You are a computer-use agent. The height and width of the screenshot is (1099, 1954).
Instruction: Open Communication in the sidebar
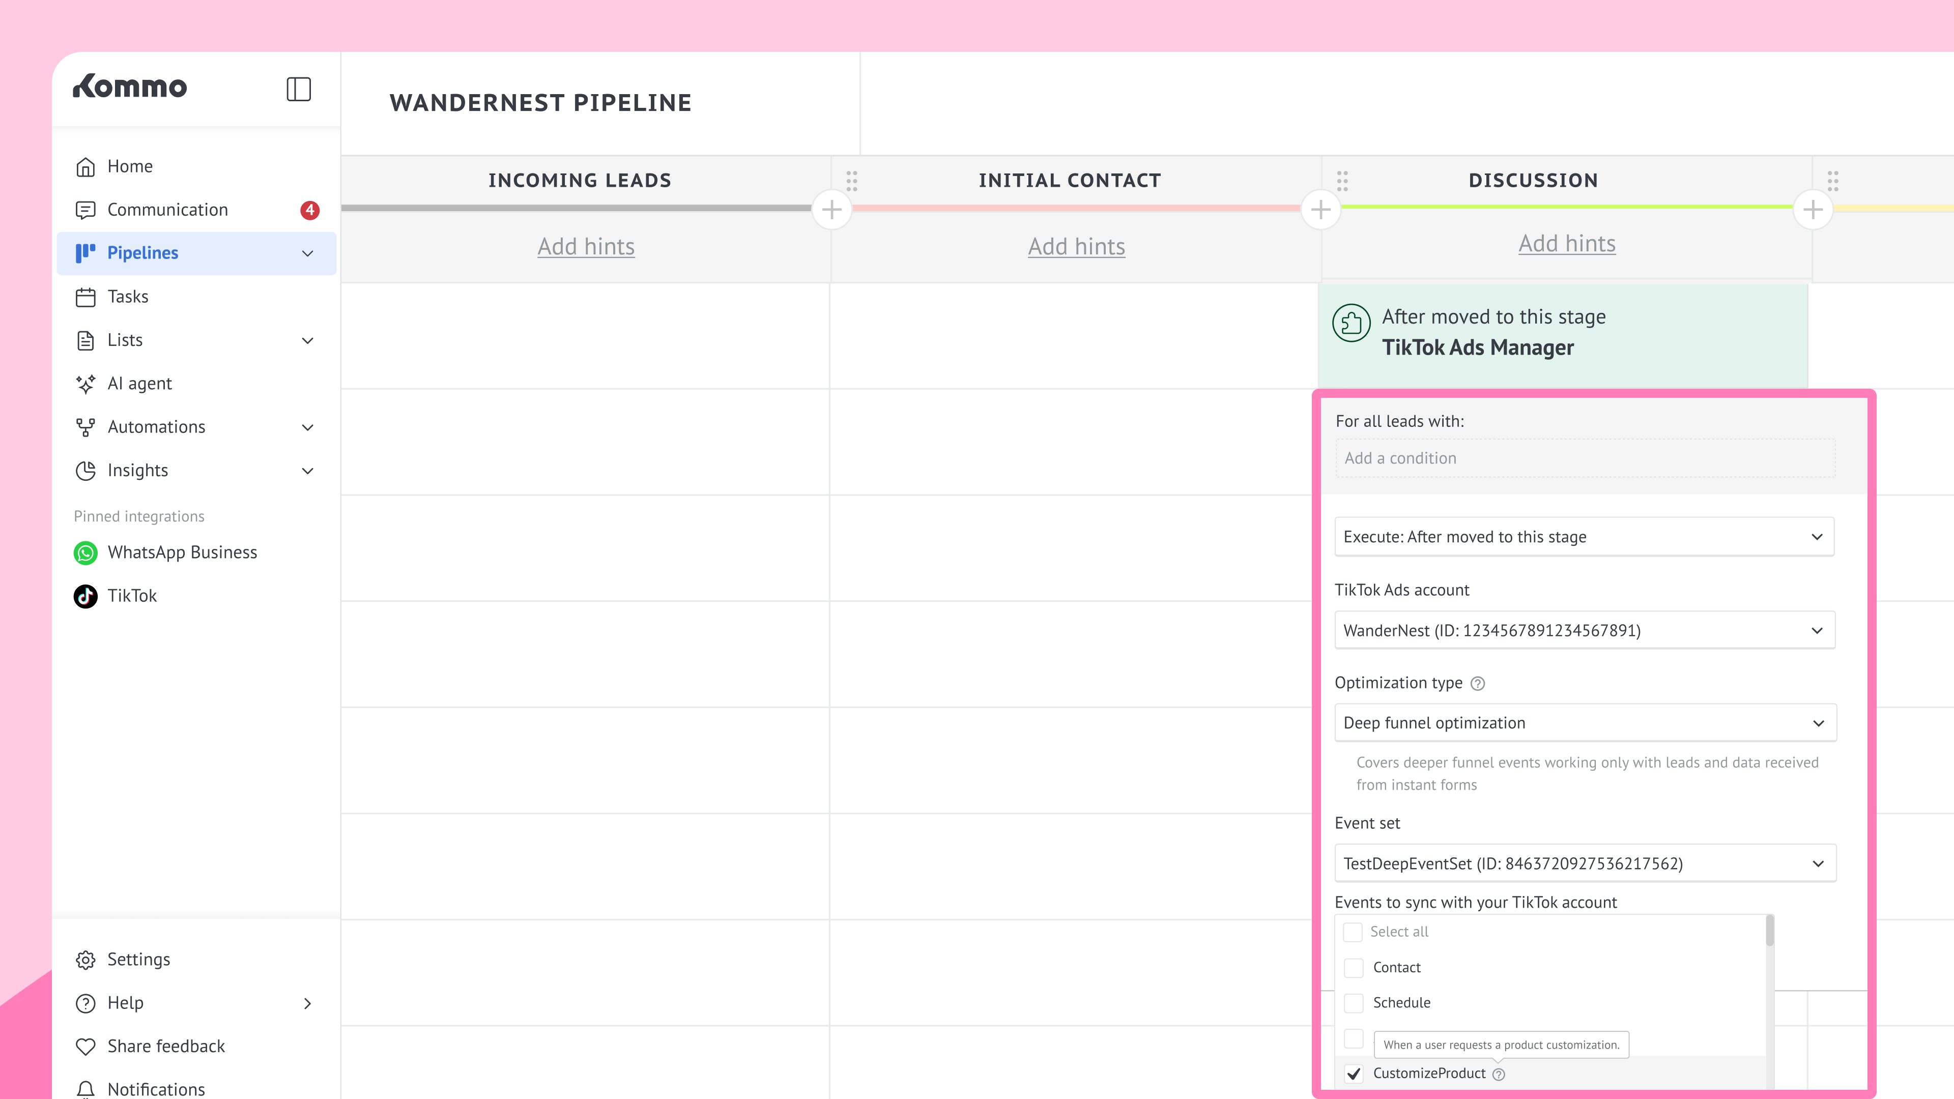click(167, 210)
